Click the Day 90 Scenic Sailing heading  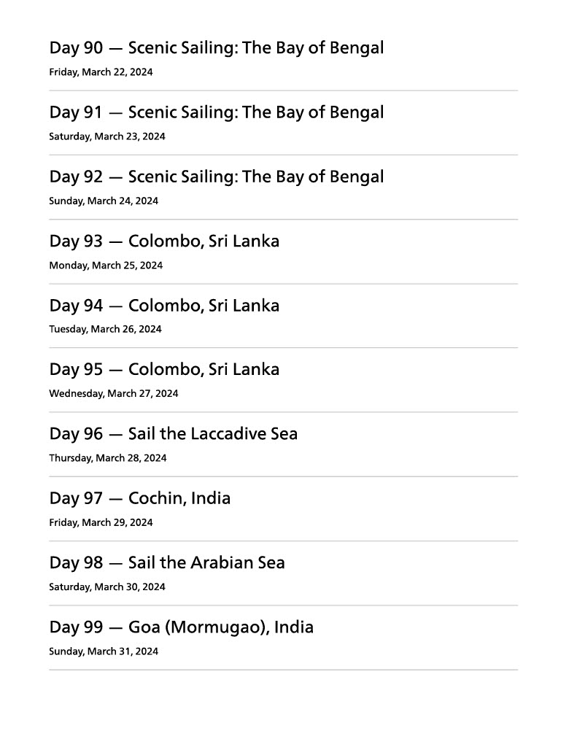216,48
